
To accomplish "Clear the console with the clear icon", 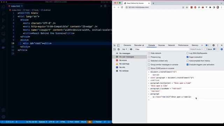I will pos(119,49).
